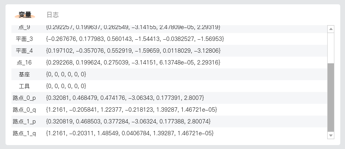Click the scrollbar down arrow
345x149 pixels.
[331, 135]
